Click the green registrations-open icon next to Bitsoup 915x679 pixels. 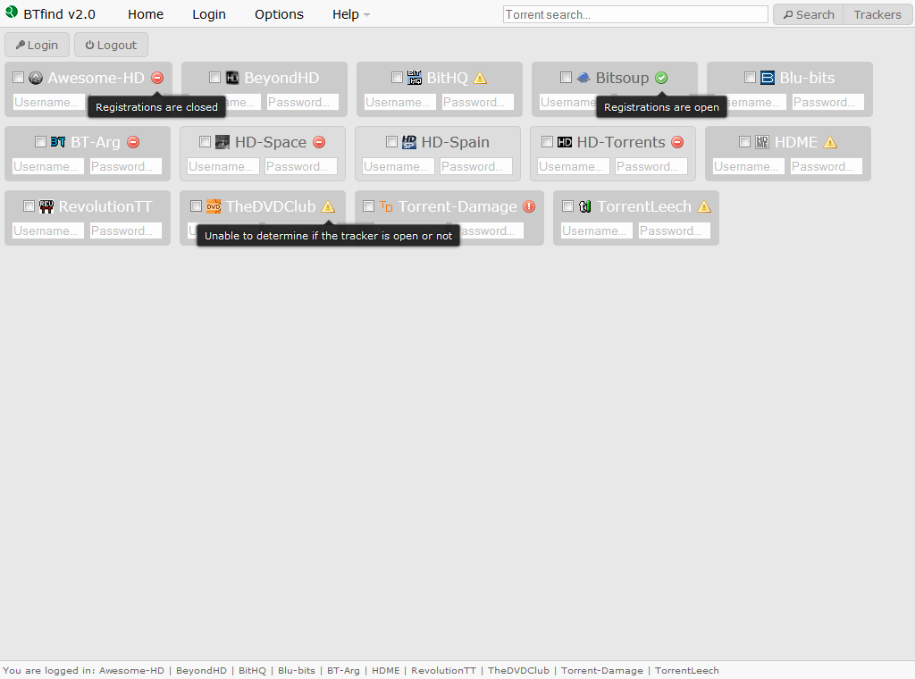pyautogui.click(x=661, y=78)
